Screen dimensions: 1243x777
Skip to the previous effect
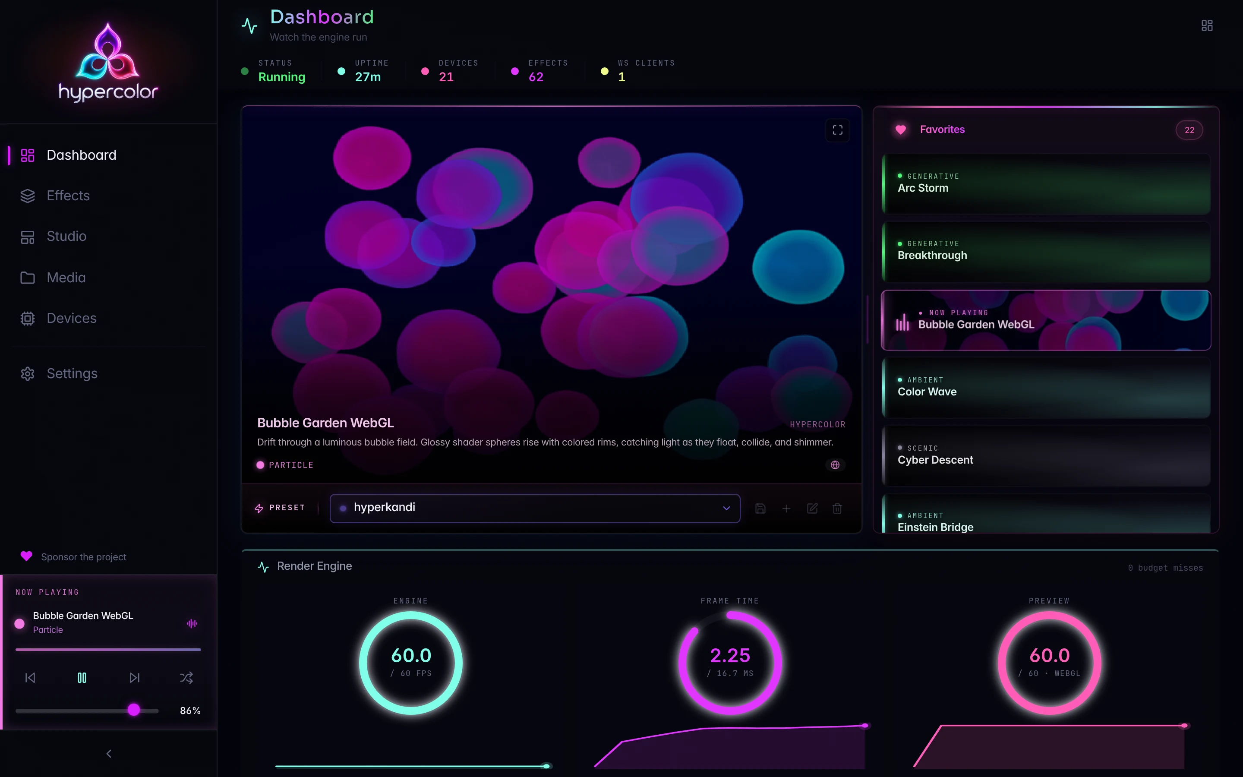(x=30, y=678)
